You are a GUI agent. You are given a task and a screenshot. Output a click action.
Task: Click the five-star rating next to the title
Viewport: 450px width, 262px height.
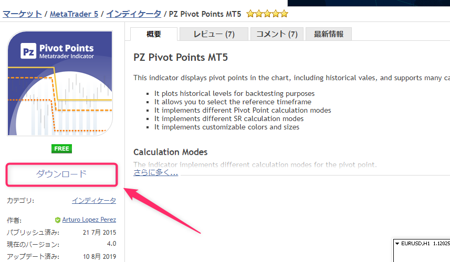click(267, 14)
